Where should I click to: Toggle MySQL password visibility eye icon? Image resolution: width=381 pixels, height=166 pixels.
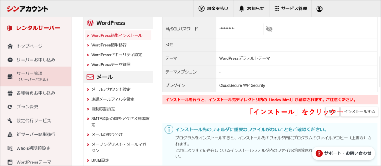pos(269,29)
